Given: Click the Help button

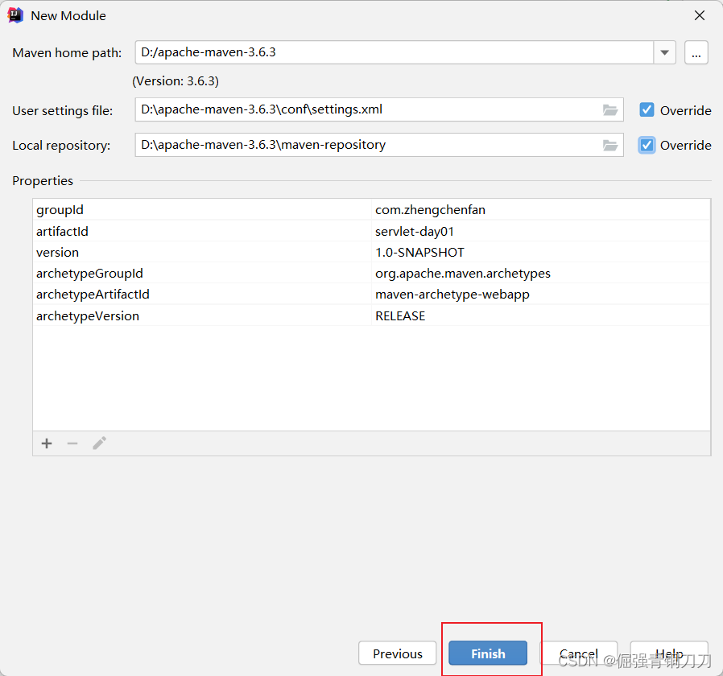Looking at the screenshot, I should pos(669,653).
